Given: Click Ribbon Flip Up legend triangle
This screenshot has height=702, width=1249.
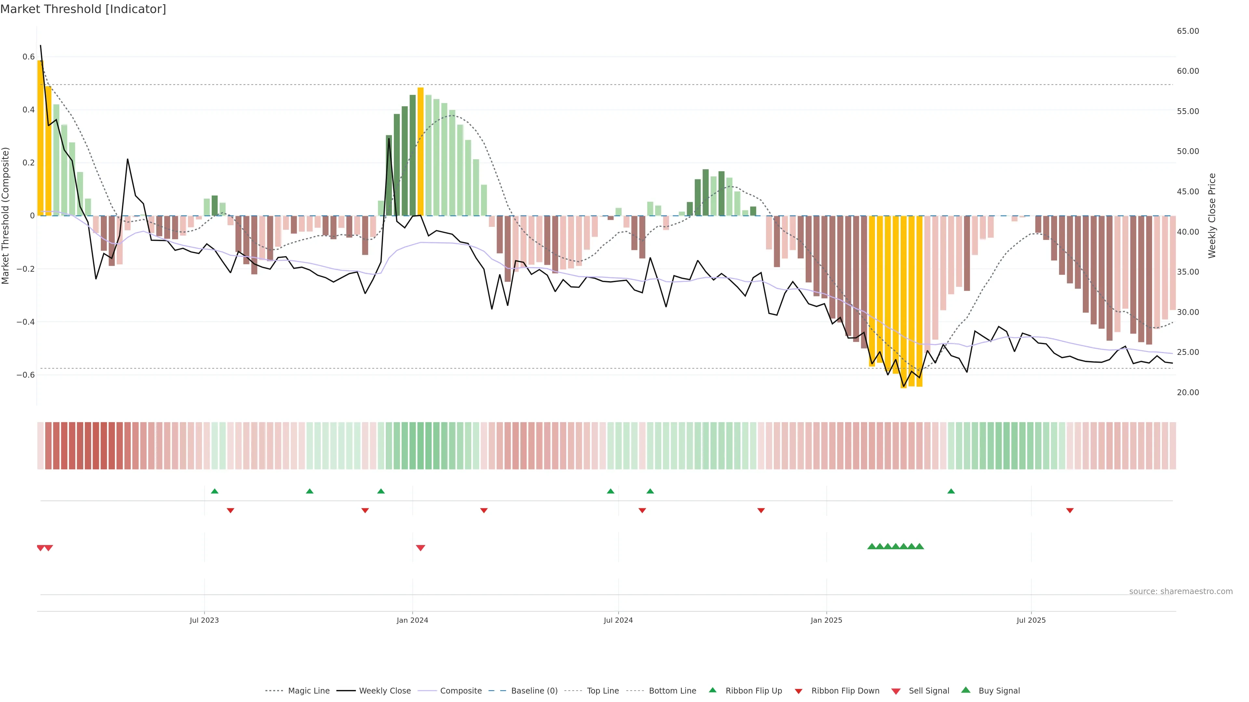Looking at the screenshot, I should 713,690.
